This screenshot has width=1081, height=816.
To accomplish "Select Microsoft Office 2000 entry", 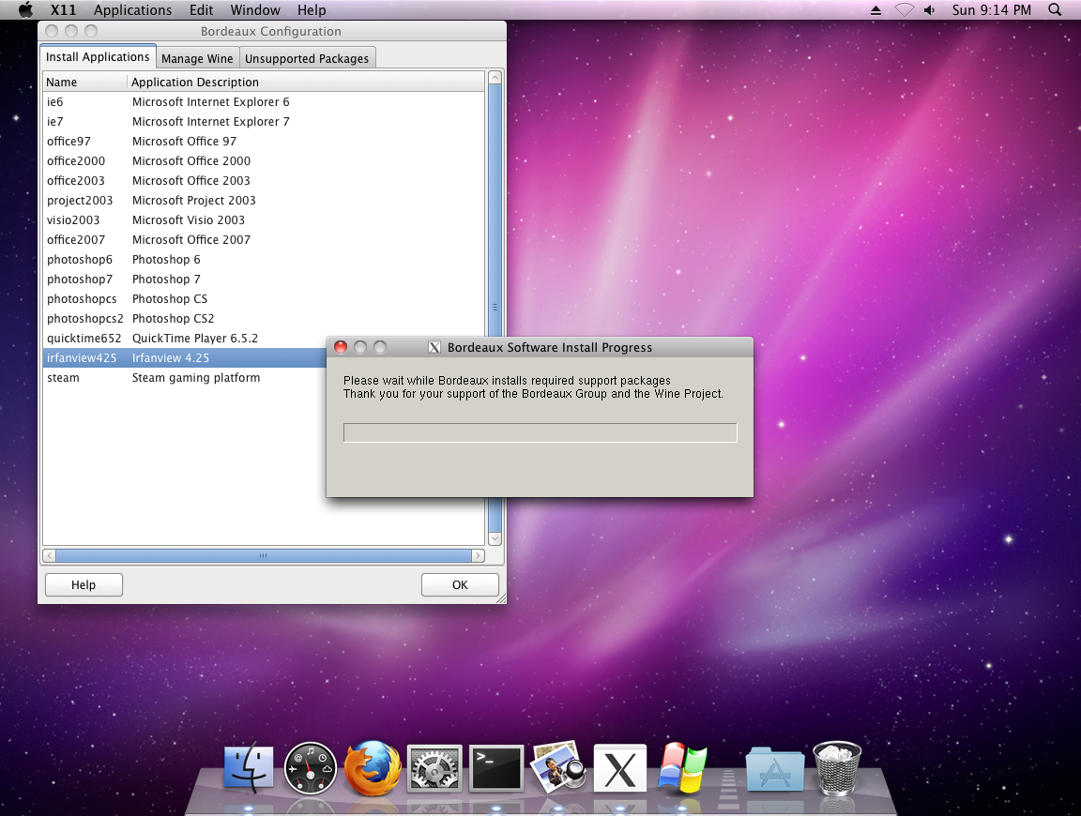I will (264, 160).
